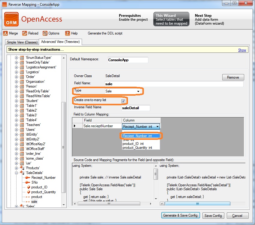Select the 'InsertOnlyTable' tree item
255x225 pixels.
tap(38, 62)
